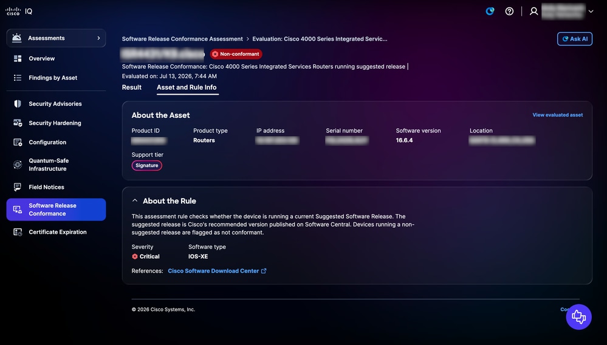This screenshot has height=345, width=607.
Task: Click the Security Advisories shield icon
Action: [x=18, y=104]
